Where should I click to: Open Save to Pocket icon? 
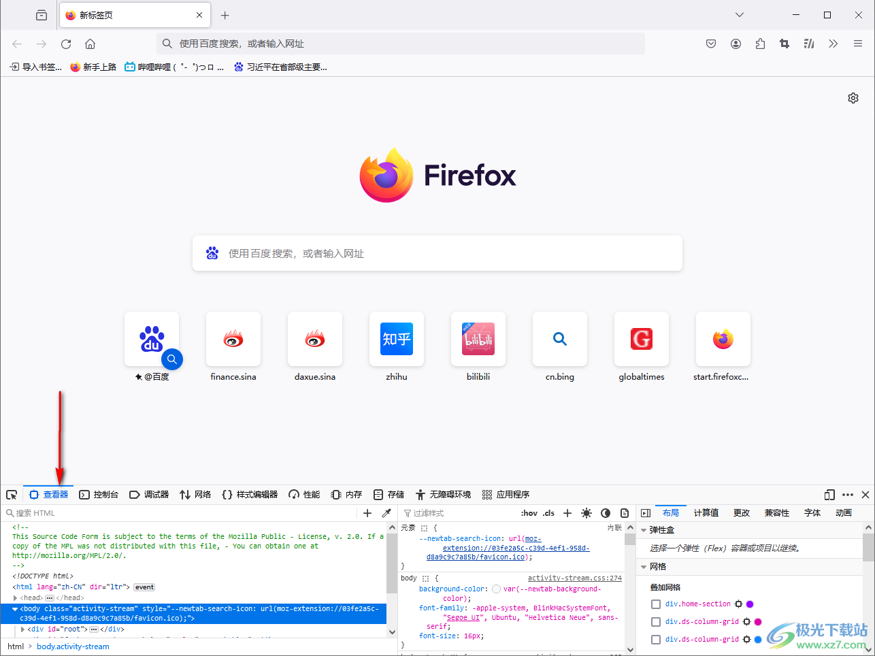tap(711, 44)
